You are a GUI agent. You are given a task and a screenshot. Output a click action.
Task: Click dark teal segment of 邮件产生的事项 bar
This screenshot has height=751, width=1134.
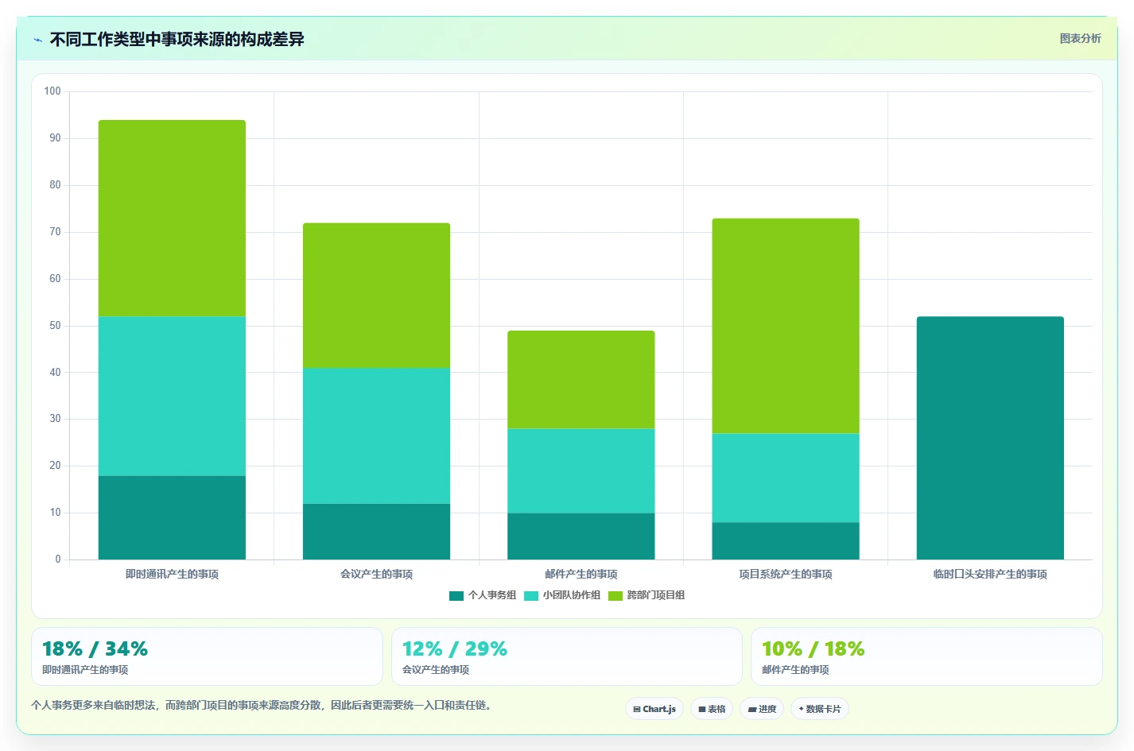click(581, 536)
